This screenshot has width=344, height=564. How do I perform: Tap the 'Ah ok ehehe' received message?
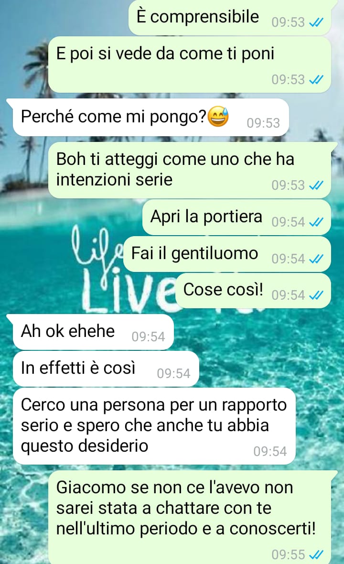coord(94,332)
